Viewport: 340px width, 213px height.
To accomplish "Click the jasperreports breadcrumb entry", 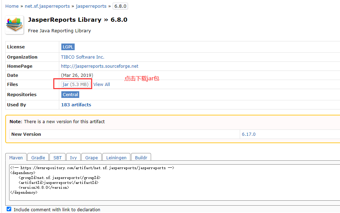I will tap(91, 6).
